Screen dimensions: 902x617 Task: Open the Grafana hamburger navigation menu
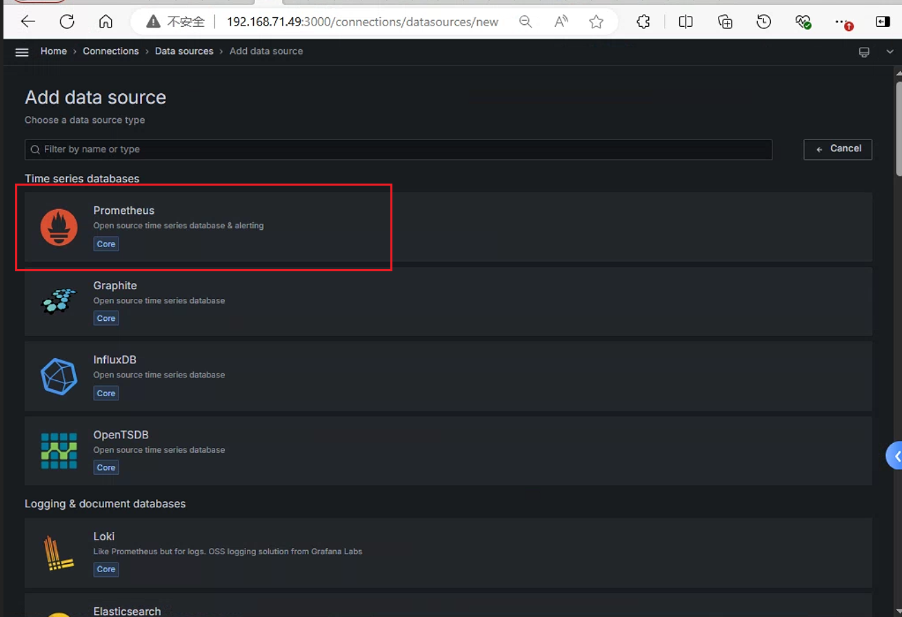tap(22, 52)
